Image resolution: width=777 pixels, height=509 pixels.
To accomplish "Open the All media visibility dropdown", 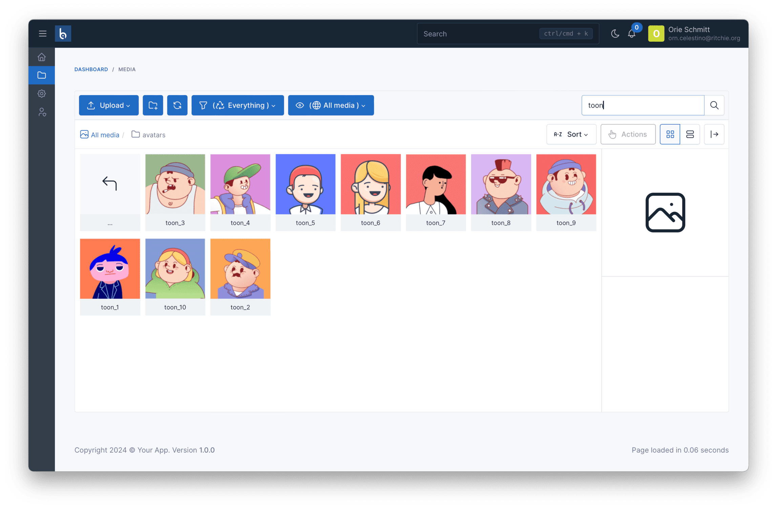I will (331, 105).
